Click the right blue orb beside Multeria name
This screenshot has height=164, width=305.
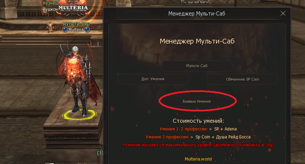(x=87, y=30)
